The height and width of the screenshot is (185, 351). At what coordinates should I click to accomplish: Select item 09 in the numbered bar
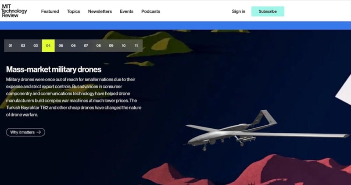click(111, 46)
